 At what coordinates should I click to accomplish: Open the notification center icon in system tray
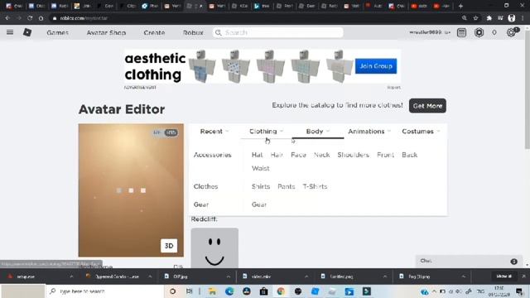tap(519, 291)
